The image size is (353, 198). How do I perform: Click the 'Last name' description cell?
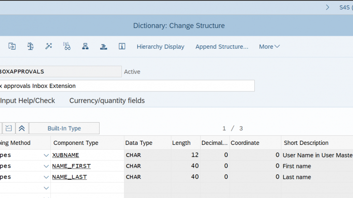click(x=317, y=177)
